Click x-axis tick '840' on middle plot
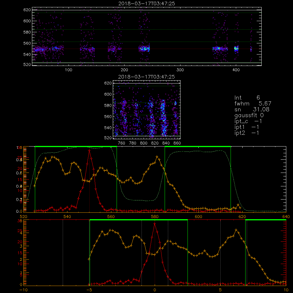 [166, 143]
